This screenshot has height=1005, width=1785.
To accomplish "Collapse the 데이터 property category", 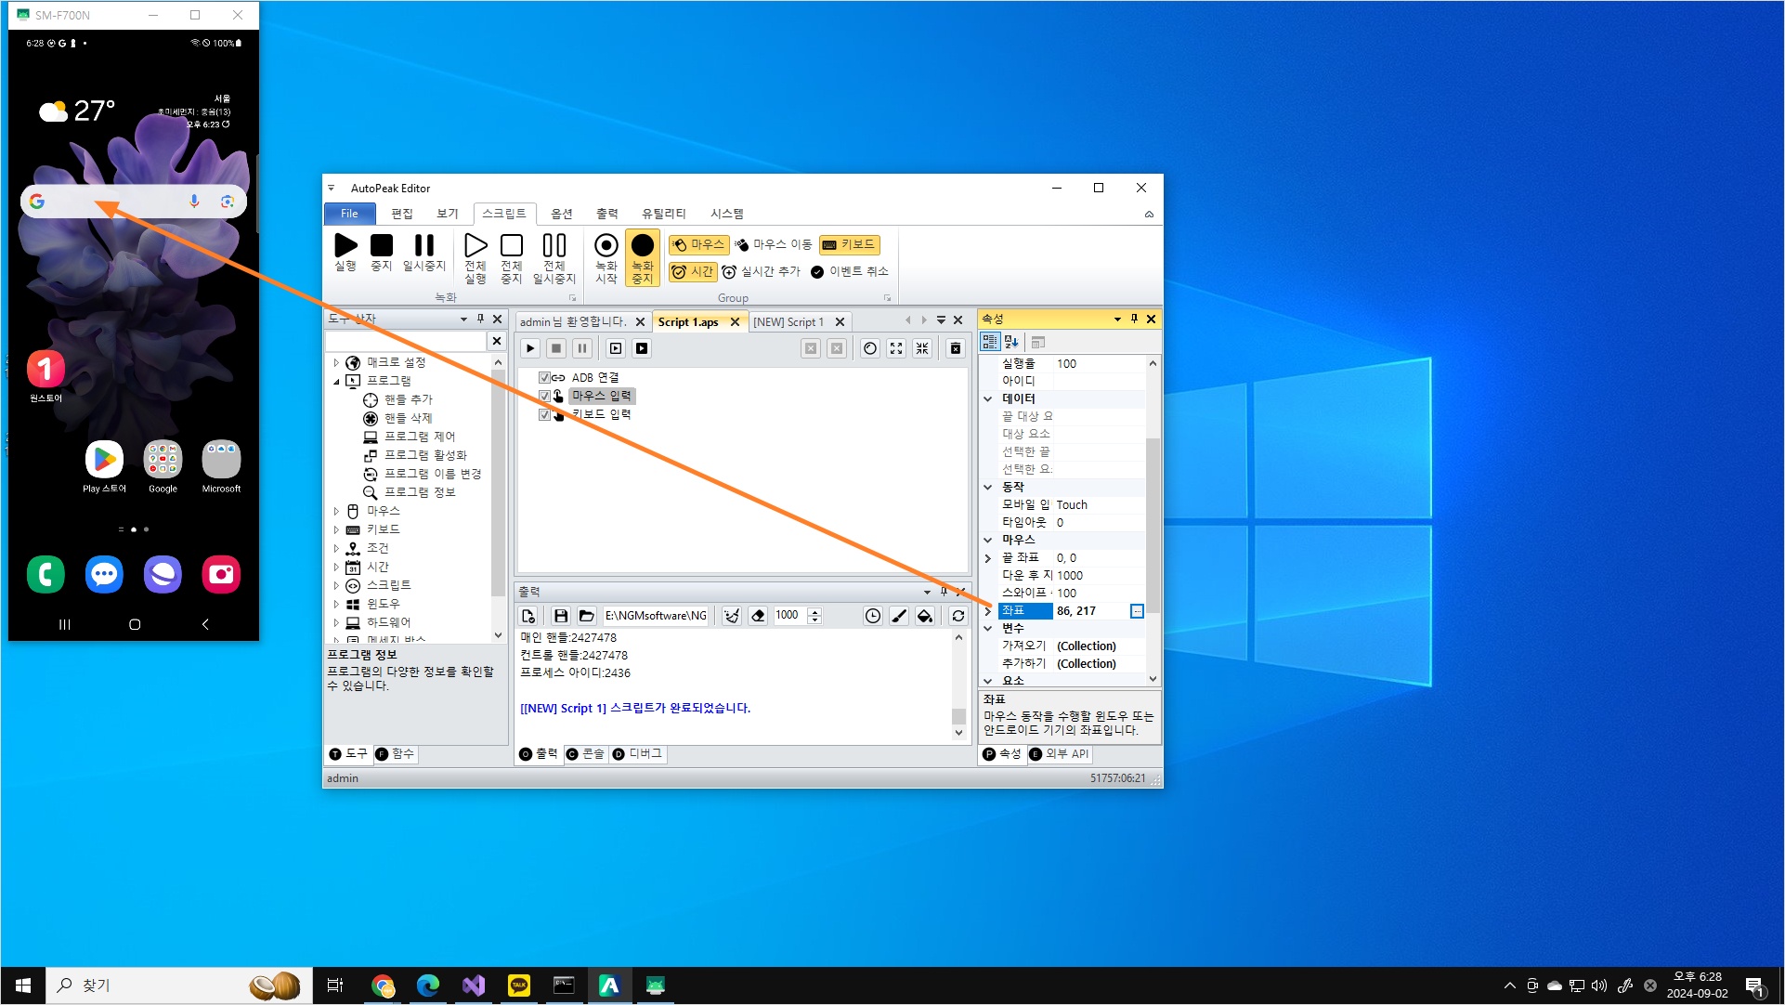I will pos(988,398).
